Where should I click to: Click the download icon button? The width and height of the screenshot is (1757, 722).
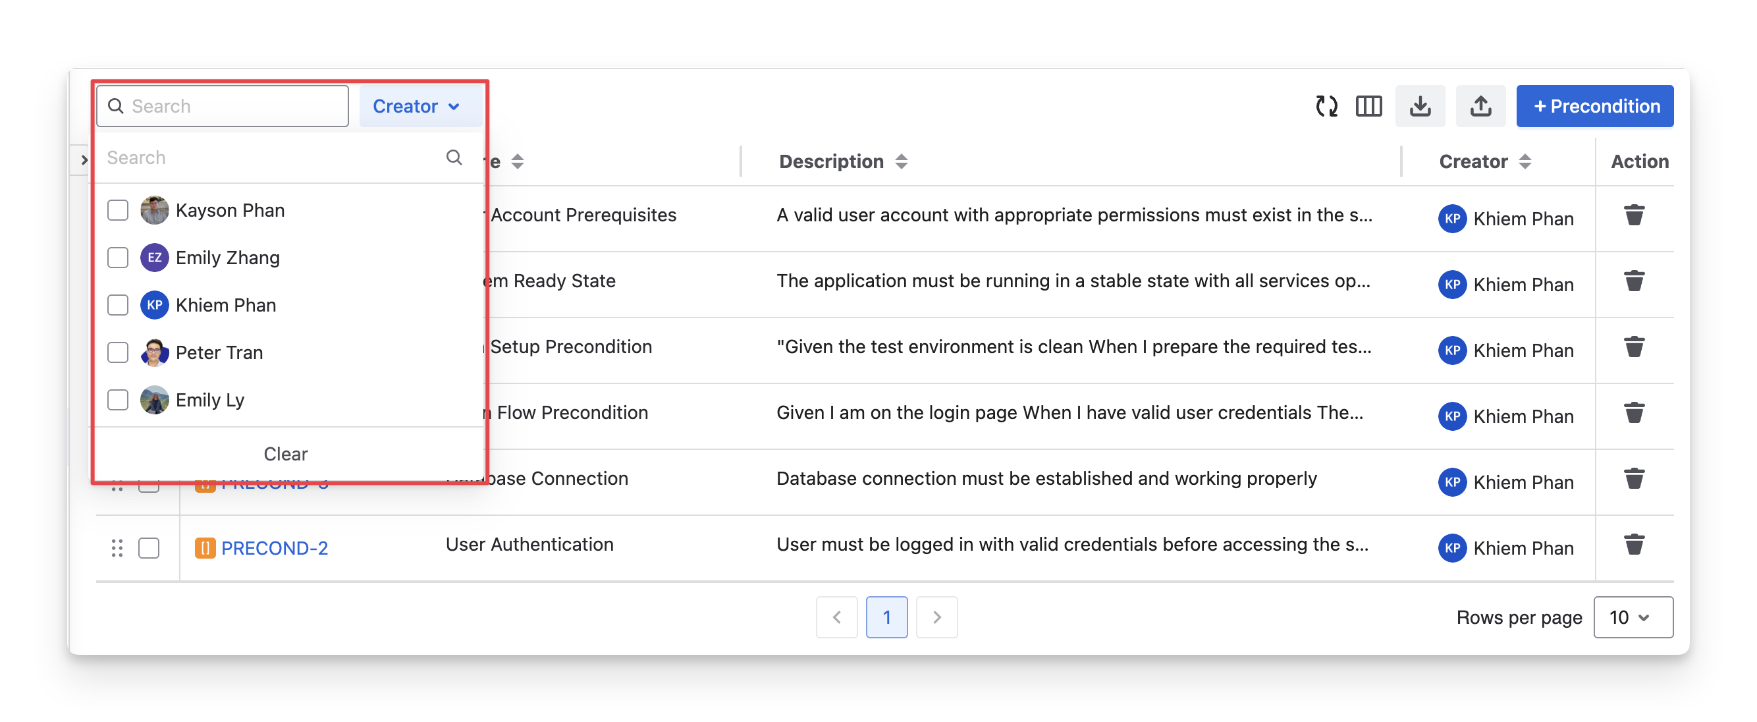click(1419, 107)
